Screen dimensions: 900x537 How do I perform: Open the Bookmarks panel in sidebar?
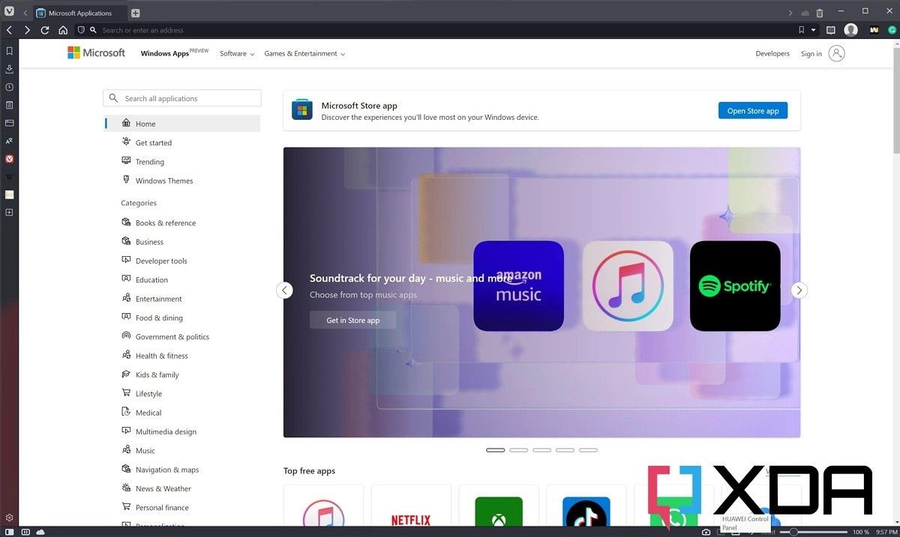[x=10, y=51]
